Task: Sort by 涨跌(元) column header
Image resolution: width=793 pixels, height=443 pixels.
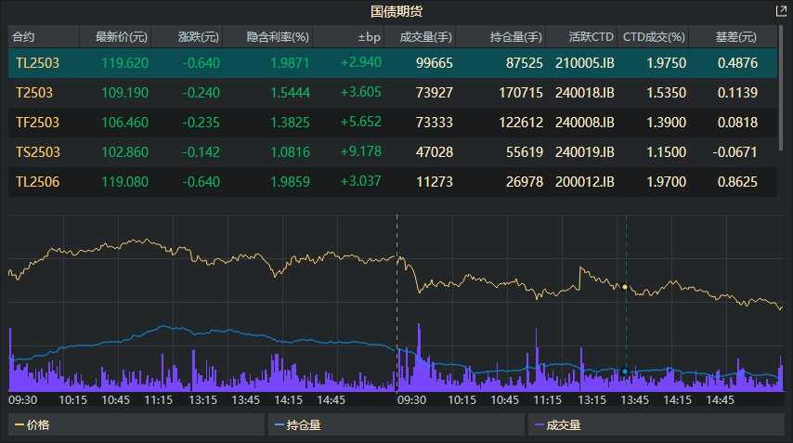Action: (199, 37)
